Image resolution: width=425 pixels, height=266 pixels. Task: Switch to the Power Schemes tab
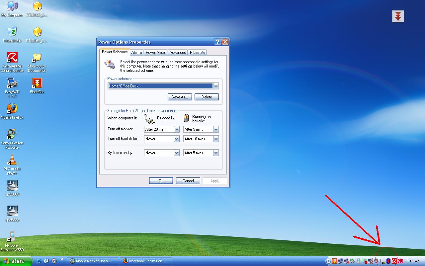tap(115, 52)
